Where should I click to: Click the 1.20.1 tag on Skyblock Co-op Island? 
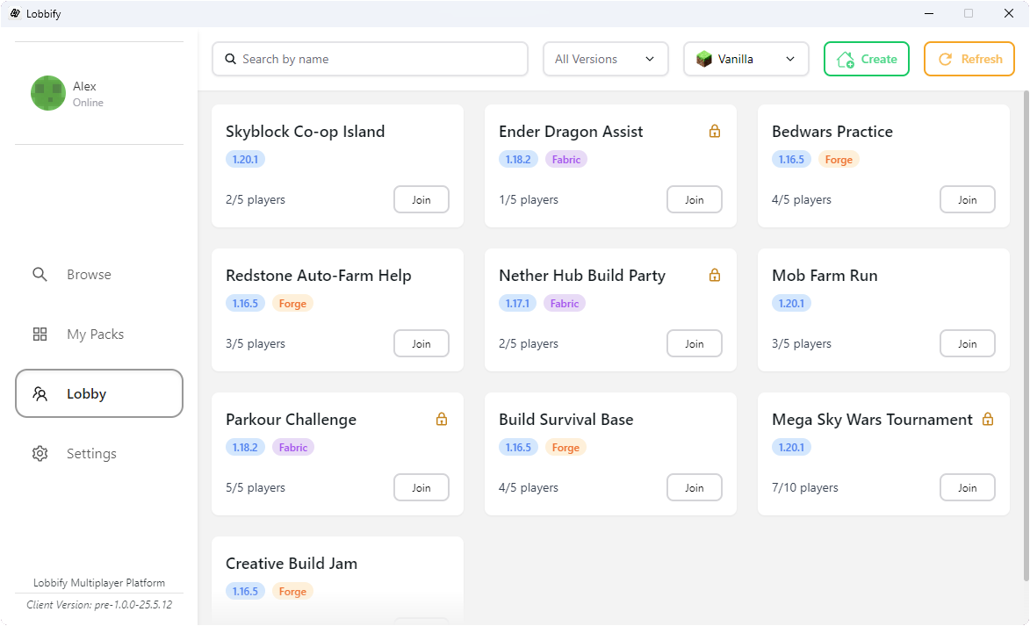point(245,160)
